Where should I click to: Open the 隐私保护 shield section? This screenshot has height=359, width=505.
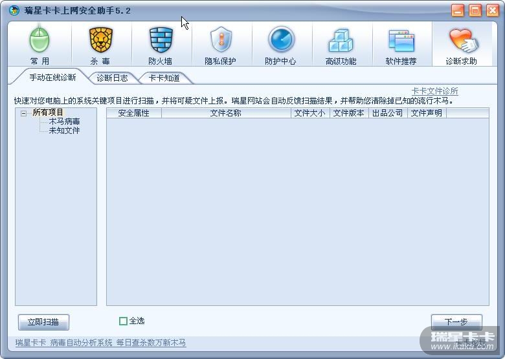click(x=221, y=45)
